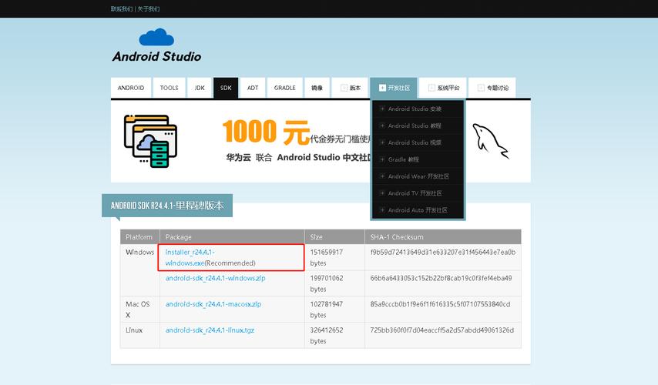Open the JDK tab
The height and width of the screenshot is (385, 658).
[200, 88]
